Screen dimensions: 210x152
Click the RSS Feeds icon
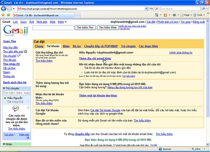coord(165,15)
